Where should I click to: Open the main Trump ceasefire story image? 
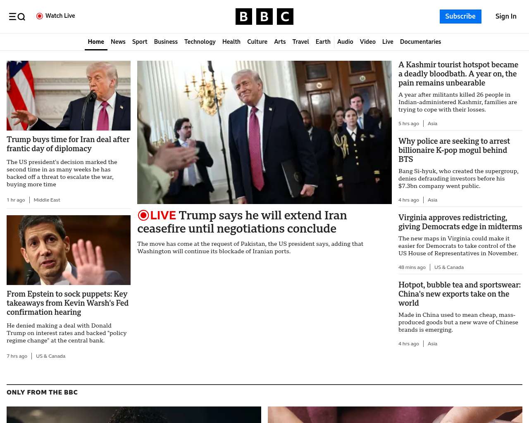pyautogui.click(x=264, y=132)
